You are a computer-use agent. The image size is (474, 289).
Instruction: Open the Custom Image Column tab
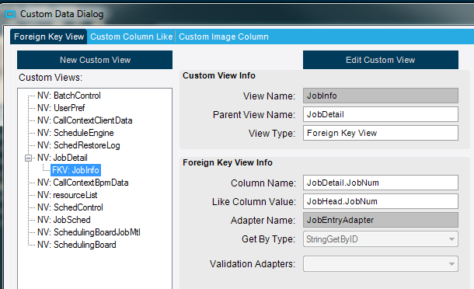tap(223, 37)
